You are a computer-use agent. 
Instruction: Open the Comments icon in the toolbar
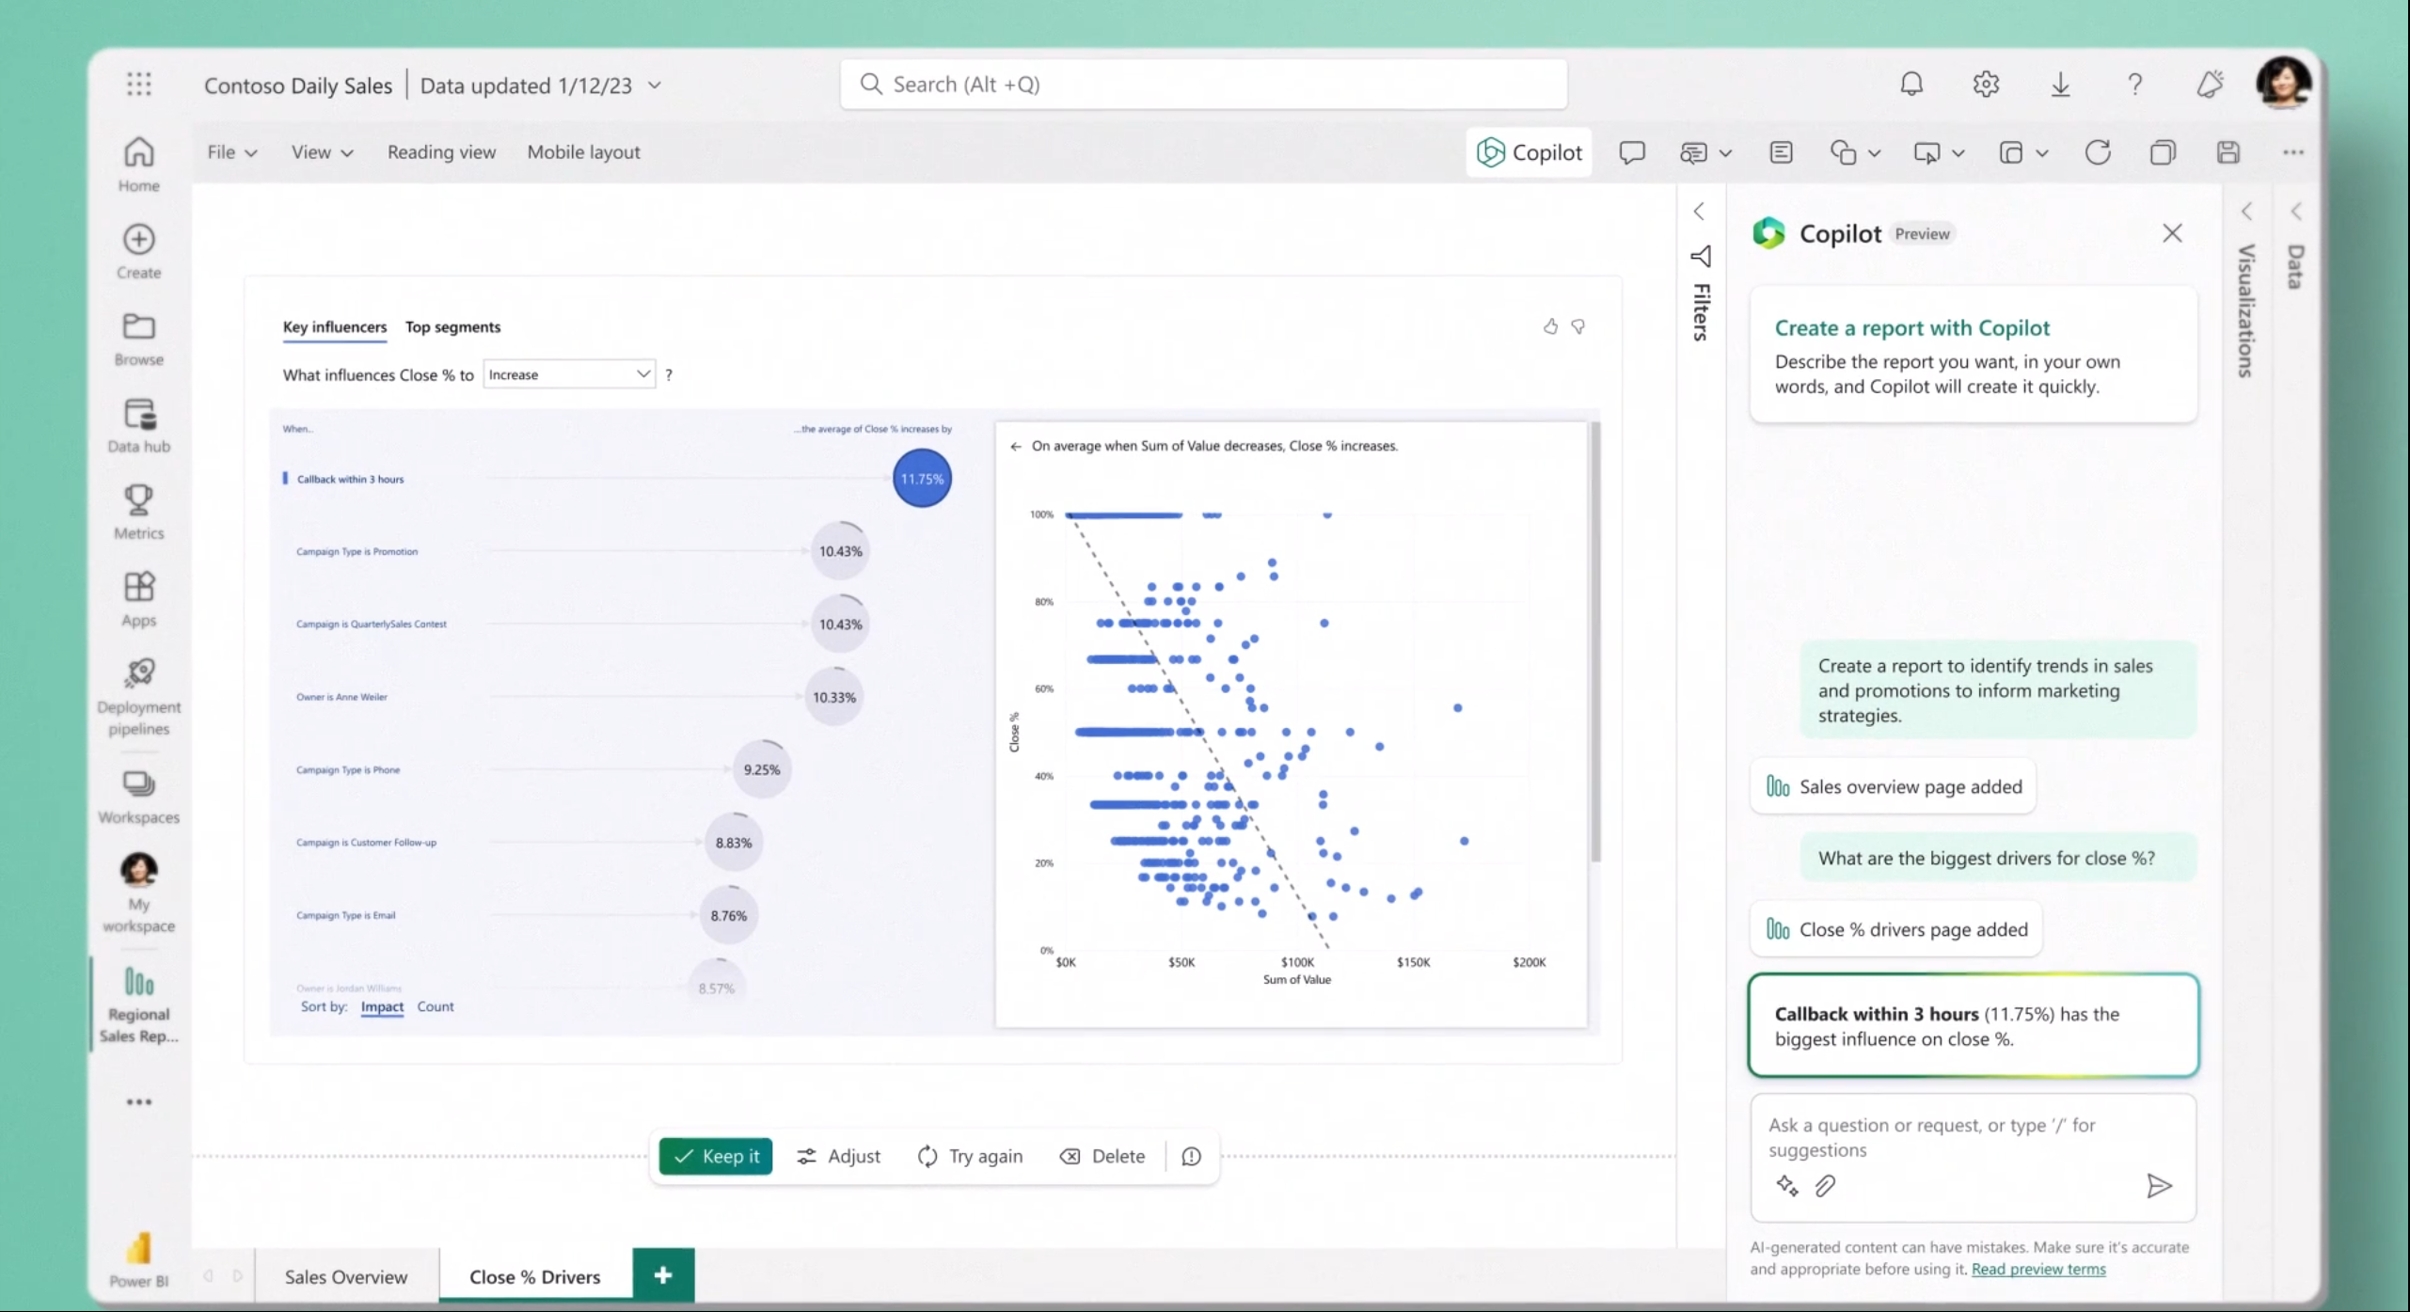click(1632, 151)
